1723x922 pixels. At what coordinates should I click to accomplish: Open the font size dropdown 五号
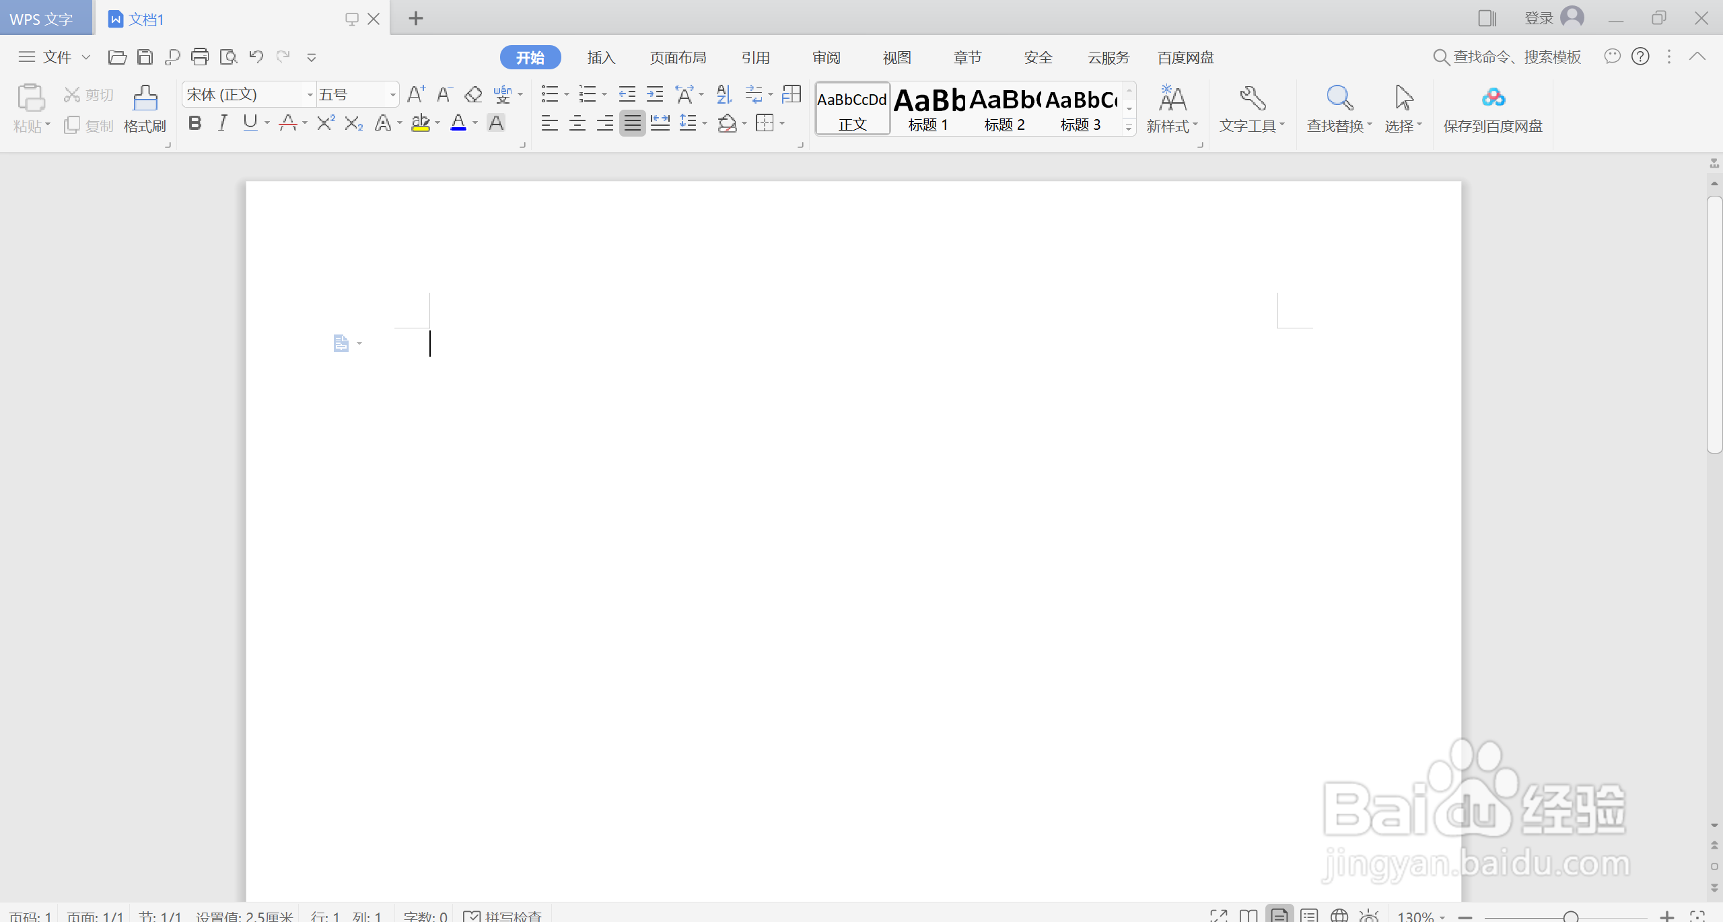click(x=392, y=95)
